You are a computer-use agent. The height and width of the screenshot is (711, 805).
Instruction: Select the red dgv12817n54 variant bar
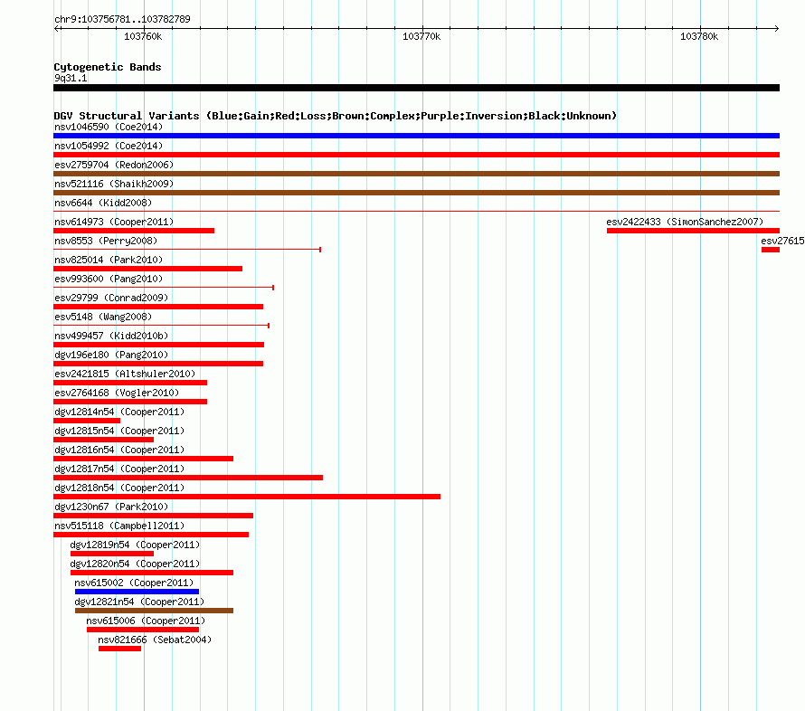click(188, 478)
